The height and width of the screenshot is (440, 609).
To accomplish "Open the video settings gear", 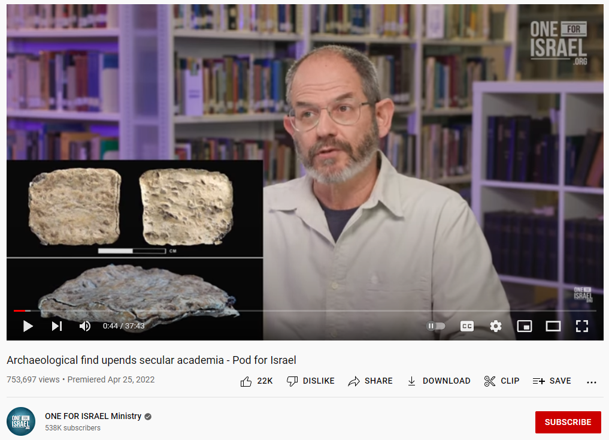I will pos(496,326).
